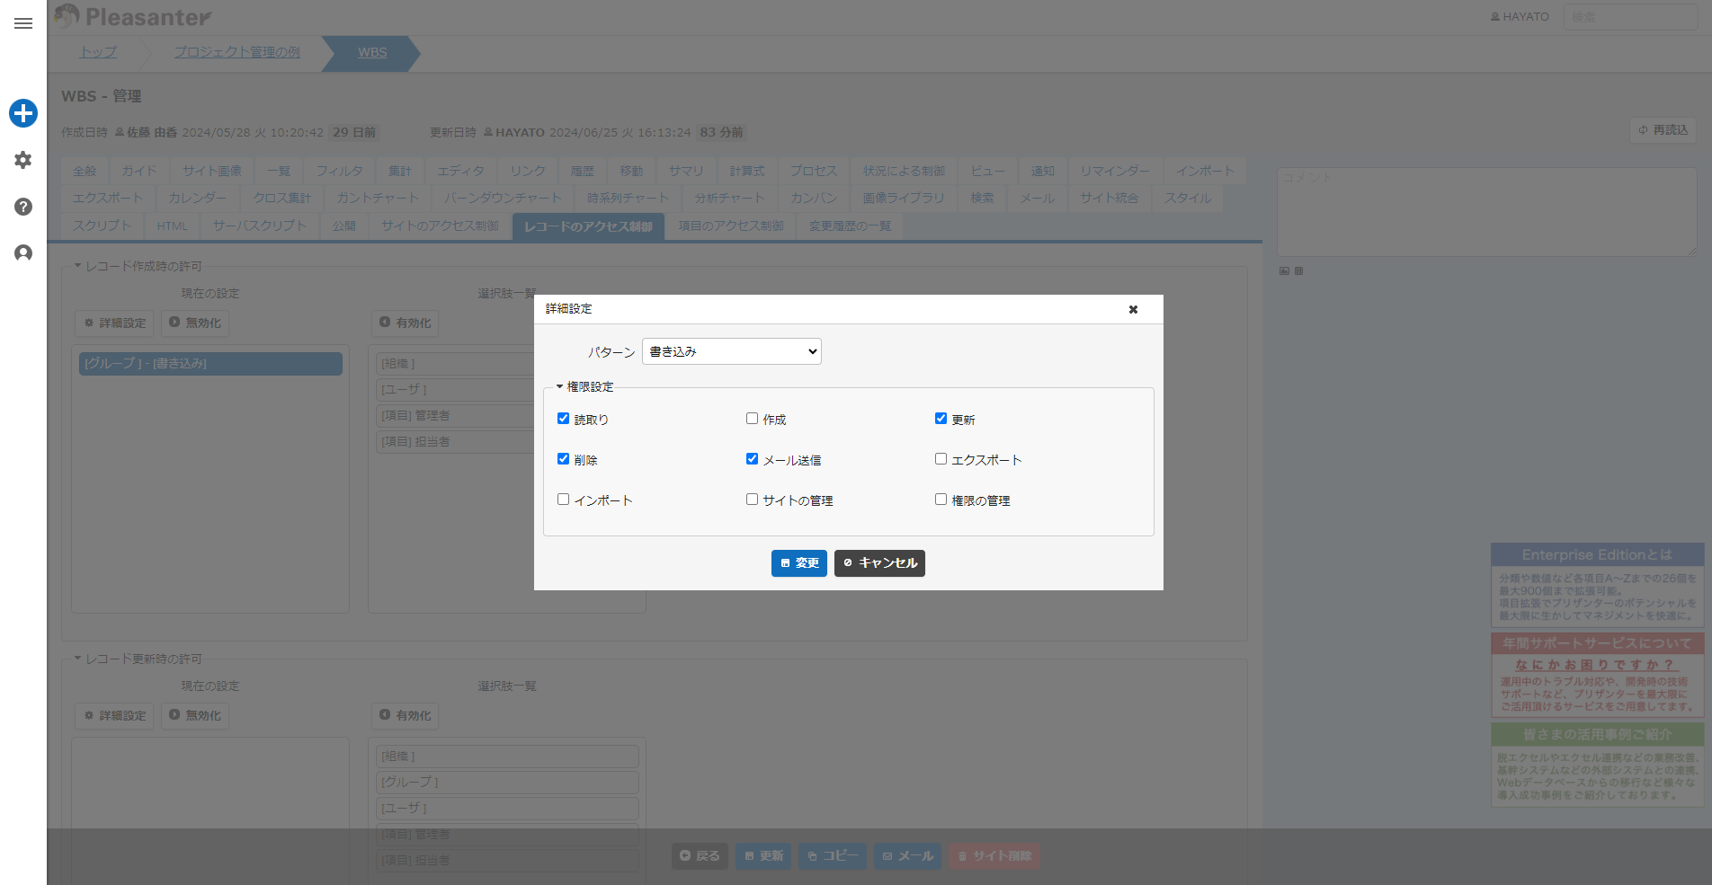Screen dimensions: 1712x885
Task: Enable the エクスポート checkbox
Action: [941, 459]
